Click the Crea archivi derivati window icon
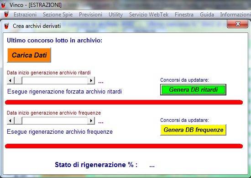251x178 pixels. click(x=6, y=26)
